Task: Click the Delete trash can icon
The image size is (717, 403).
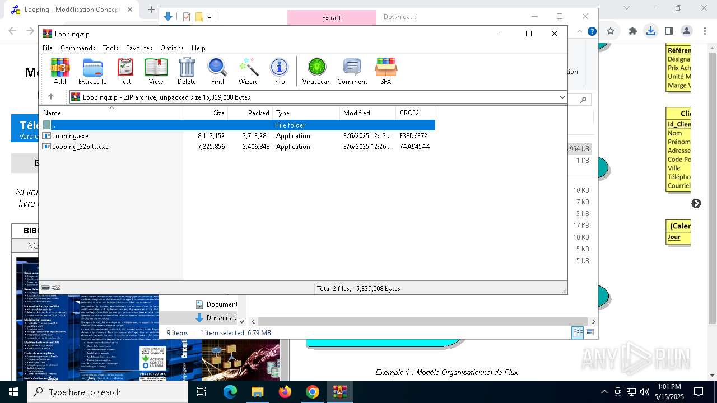Action: (187, 71)
